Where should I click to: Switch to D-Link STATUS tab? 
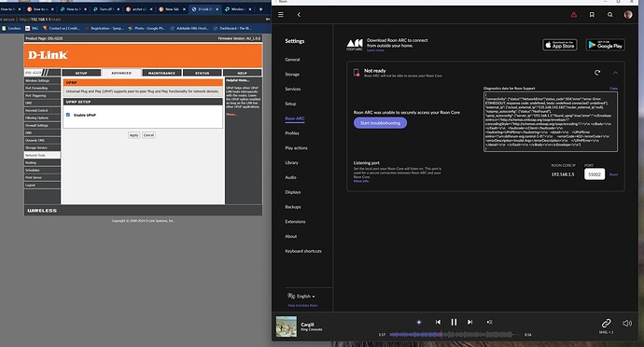[203, 73]
